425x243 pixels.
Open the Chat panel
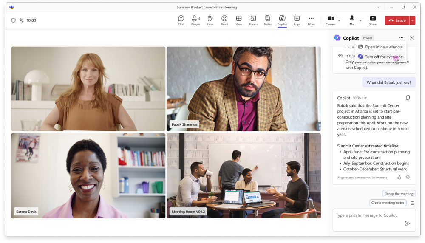tap(181, 20)
